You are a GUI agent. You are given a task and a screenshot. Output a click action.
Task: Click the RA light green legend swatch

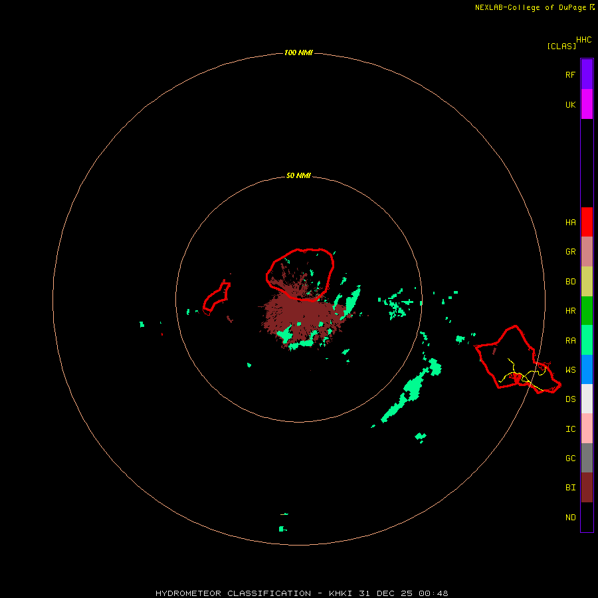(x=587, y=340)
